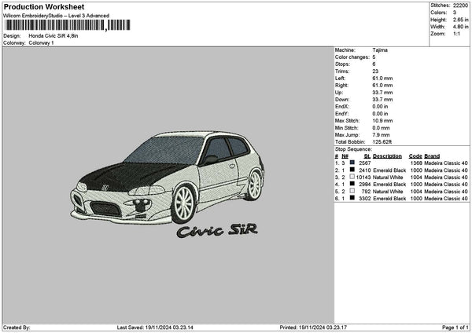The height and width of the screenshot is (333, 472).
Task: Select the '33.7 mm' value in the Down row
Action: coord(382,100)
